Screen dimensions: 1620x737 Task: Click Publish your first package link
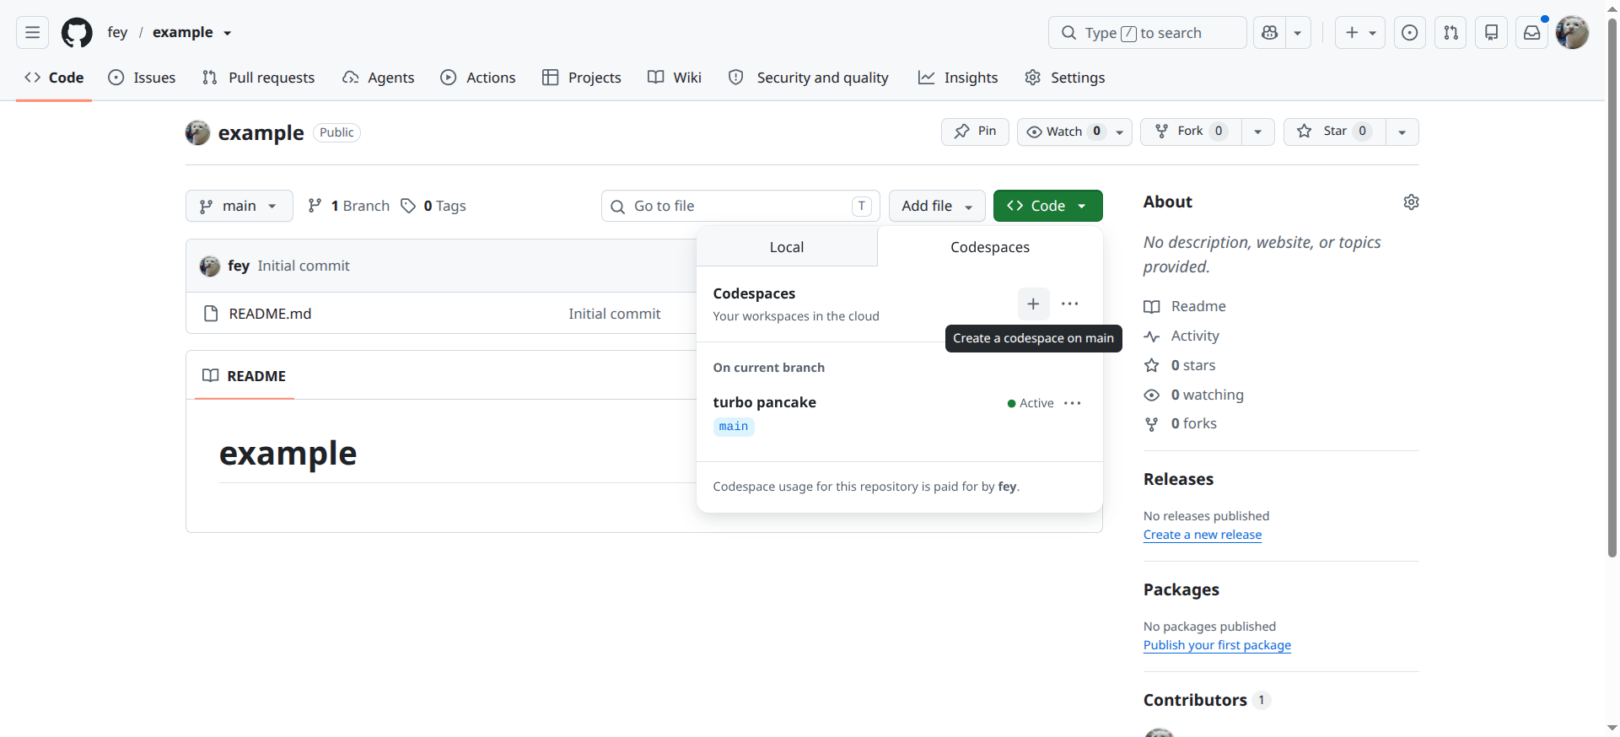point(1217,645)
